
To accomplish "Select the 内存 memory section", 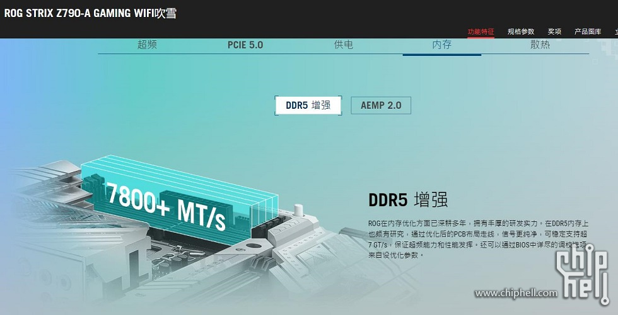I will click(x=442, y=45).
